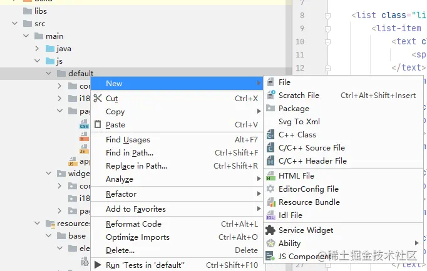The image size is (427, 271).
Task: Create a new JS Component
Action: click(343, 256)
